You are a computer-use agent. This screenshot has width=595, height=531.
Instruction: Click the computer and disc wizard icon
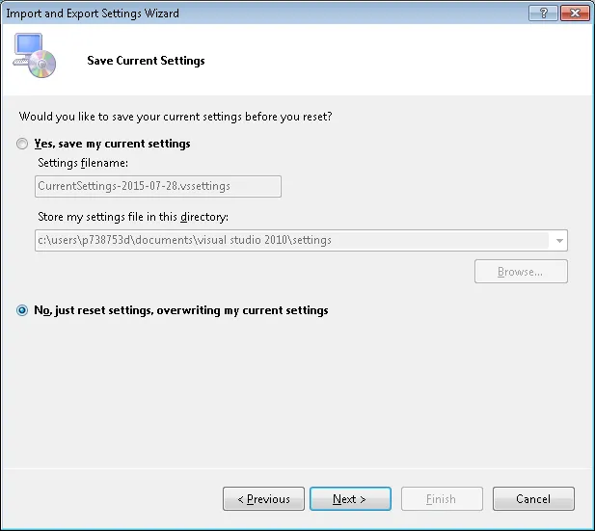click(x=35, y=55)
